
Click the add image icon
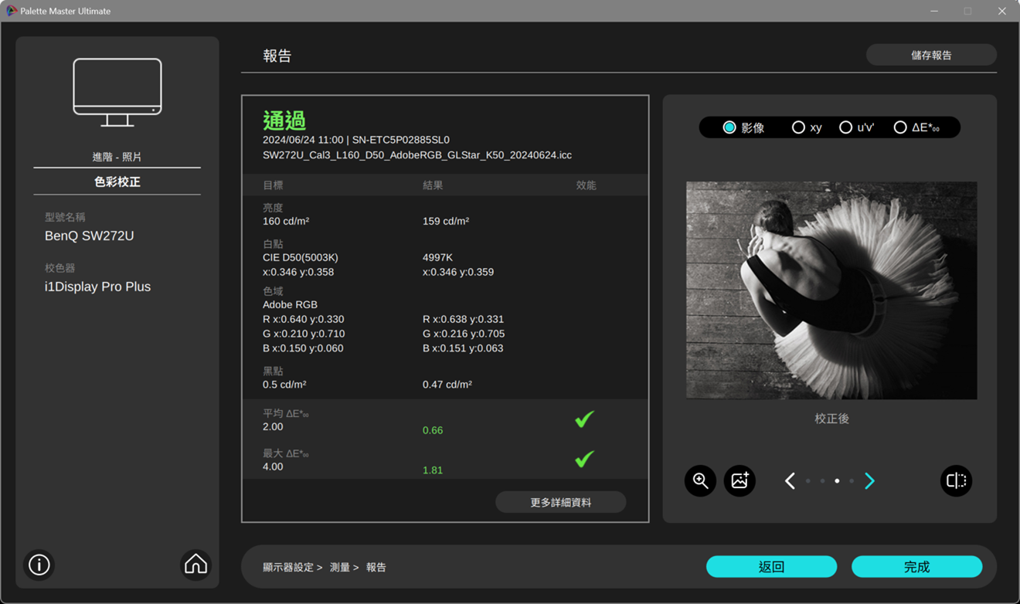(739, 480)
